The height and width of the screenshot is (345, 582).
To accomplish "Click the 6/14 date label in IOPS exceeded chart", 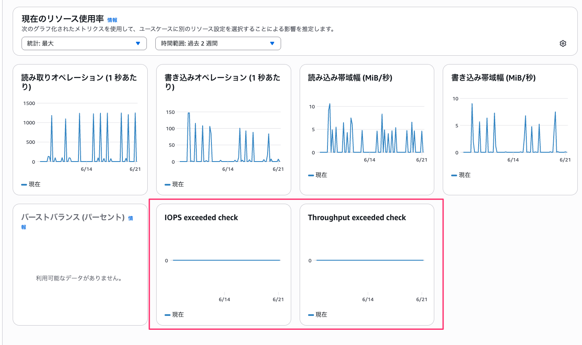I will tap(225, 299).
